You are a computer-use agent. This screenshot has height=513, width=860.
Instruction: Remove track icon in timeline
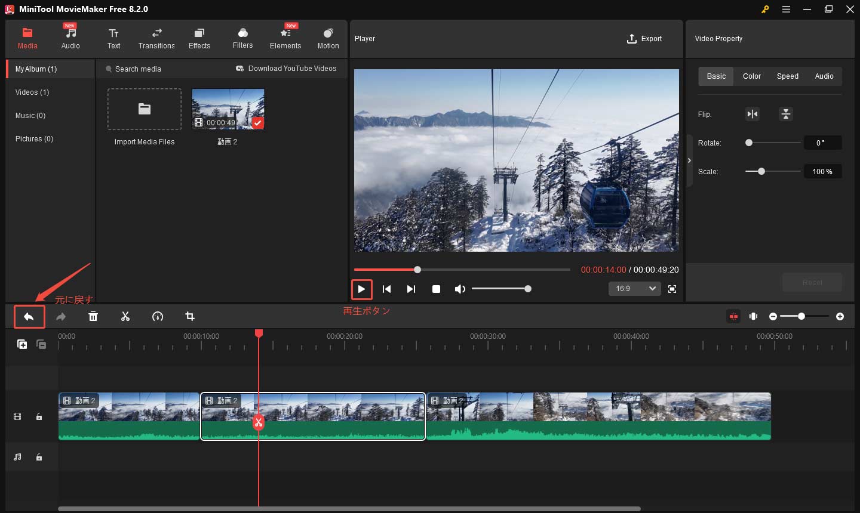[x=41, y=344]
